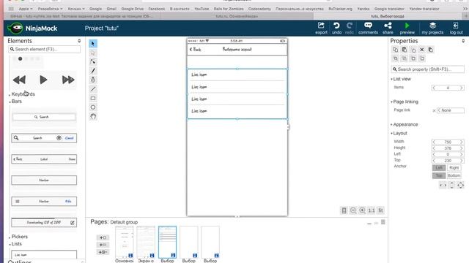Select the rectangle tool
This screenshot has height=263, width=469.
pos(93,98)
